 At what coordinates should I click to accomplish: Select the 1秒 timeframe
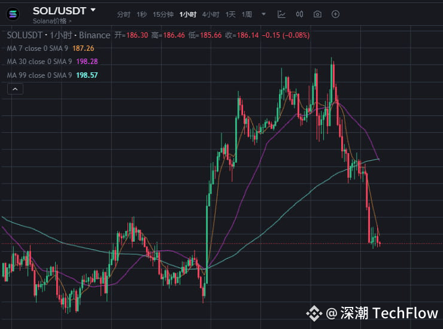(x=141, y=14)
